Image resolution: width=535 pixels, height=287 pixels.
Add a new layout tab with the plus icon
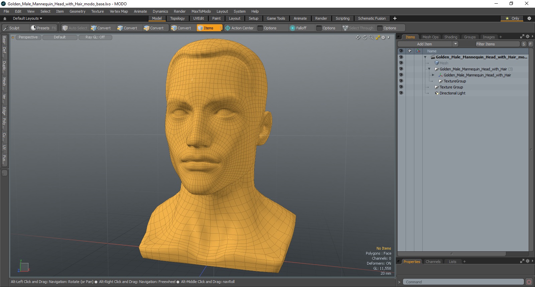tap(395, 18)
